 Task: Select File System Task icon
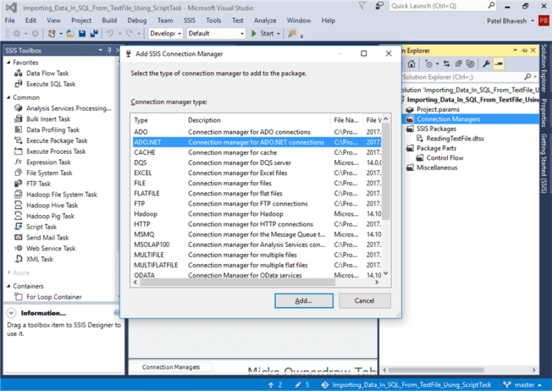point(19,173)
